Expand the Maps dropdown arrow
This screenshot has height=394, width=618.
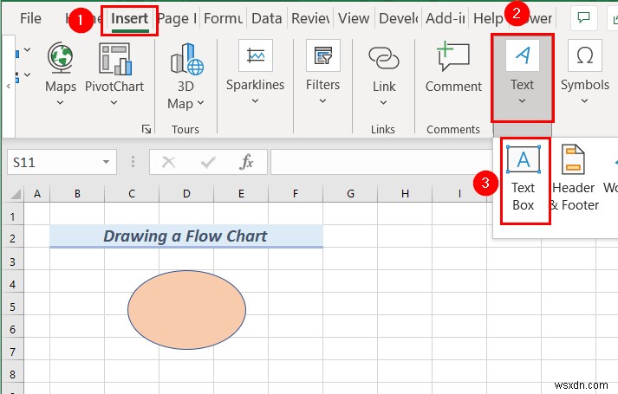point(60,103)
